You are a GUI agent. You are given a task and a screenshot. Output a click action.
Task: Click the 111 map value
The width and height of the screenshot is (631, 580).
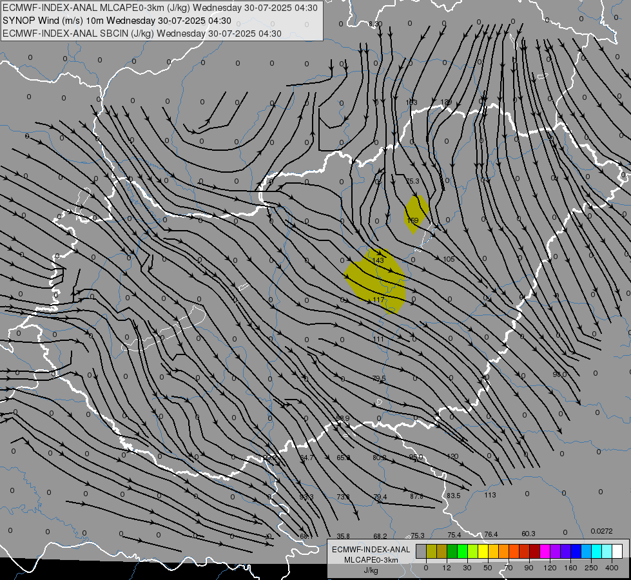coord(378,340)
